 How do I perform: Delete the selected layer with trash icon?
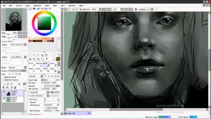[15, 88]
